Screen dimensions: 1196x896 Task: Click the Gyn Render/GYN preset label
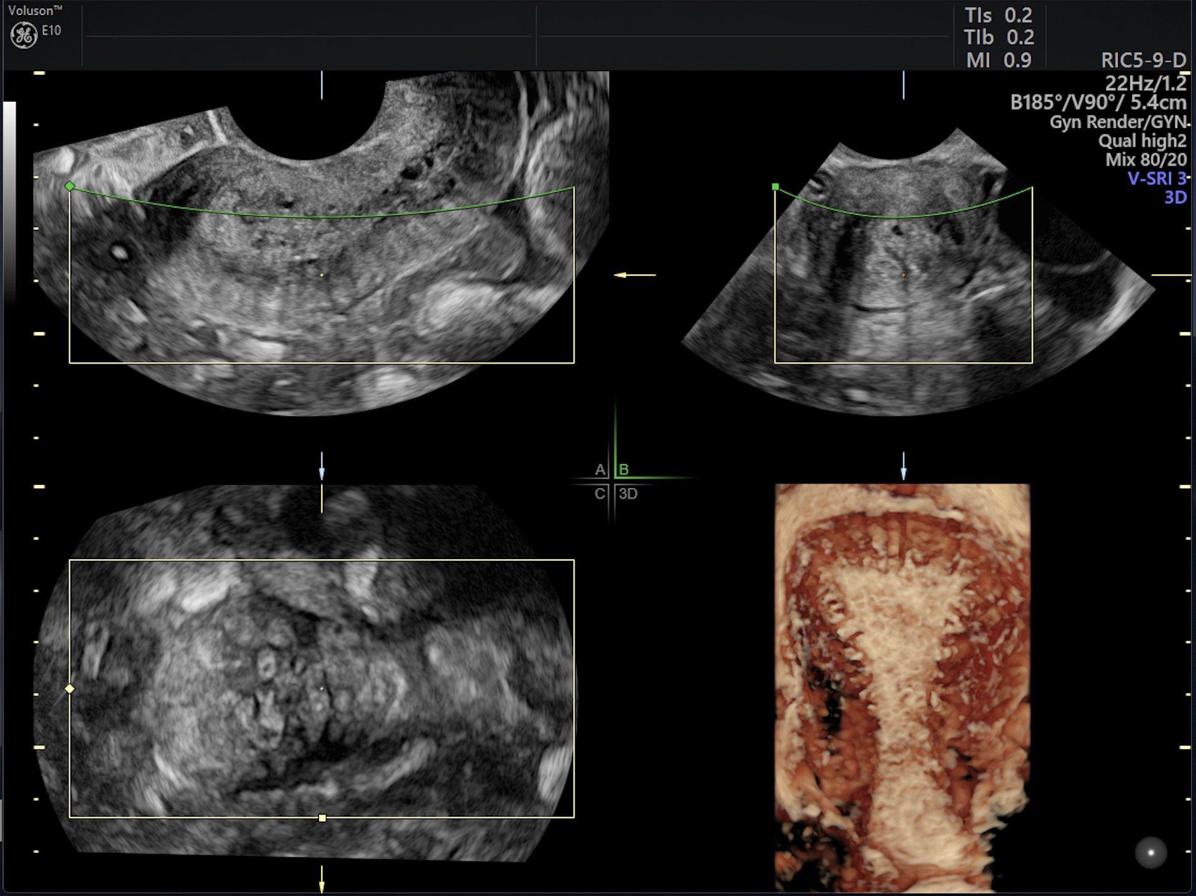tap(1117, 122)
